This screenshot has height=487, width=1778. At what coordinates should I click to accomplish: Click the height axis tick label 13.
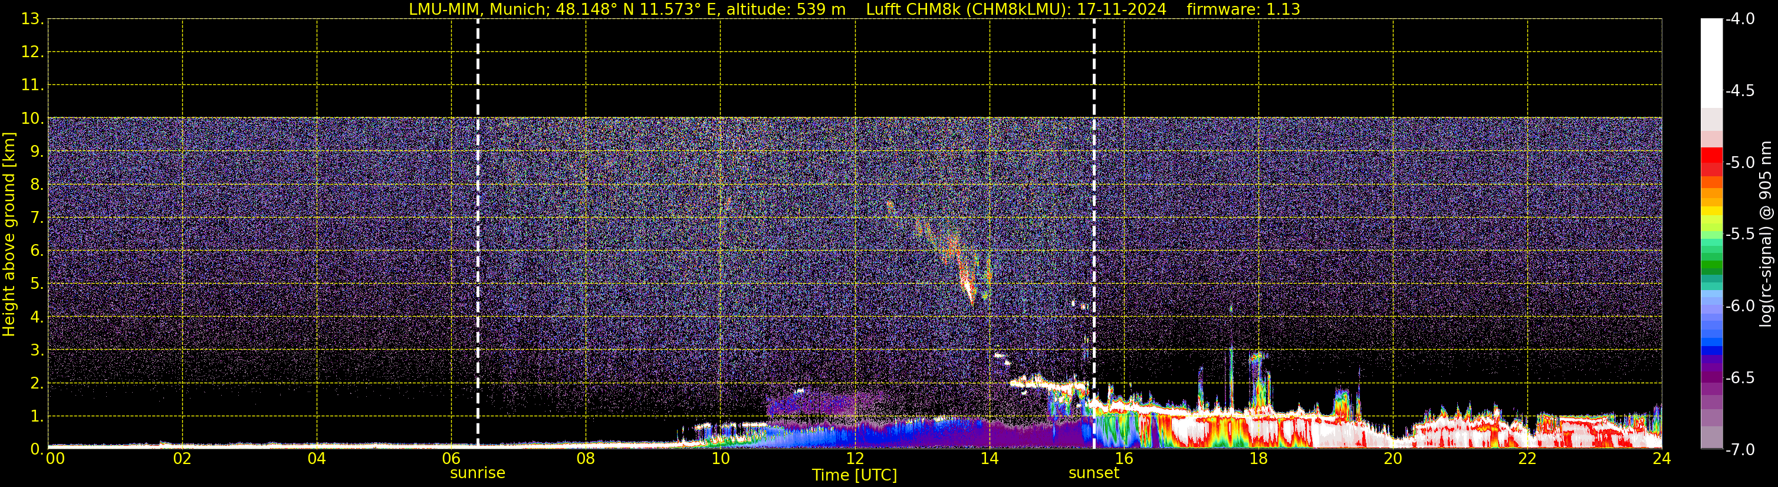click(32, 19)
